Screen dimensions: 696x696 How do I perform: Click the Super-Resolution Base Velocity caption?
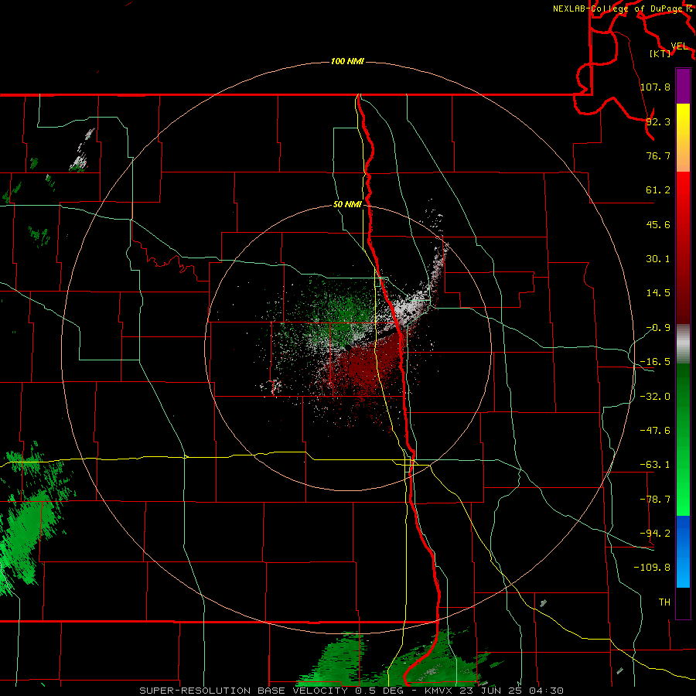pos(352,691)
